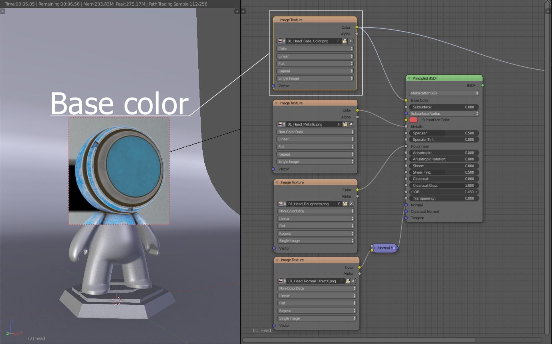Open the Multiscatter GGX distribution dropdown
This screenshot has height=344, width=552.
(x=444, y=93)
